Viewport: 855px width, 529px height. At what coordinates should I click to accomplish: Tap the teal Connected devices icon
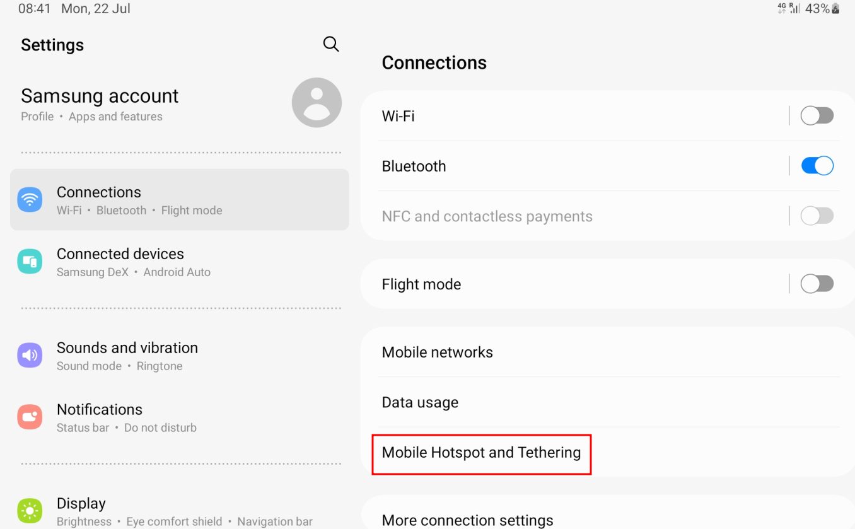(30, 262)
